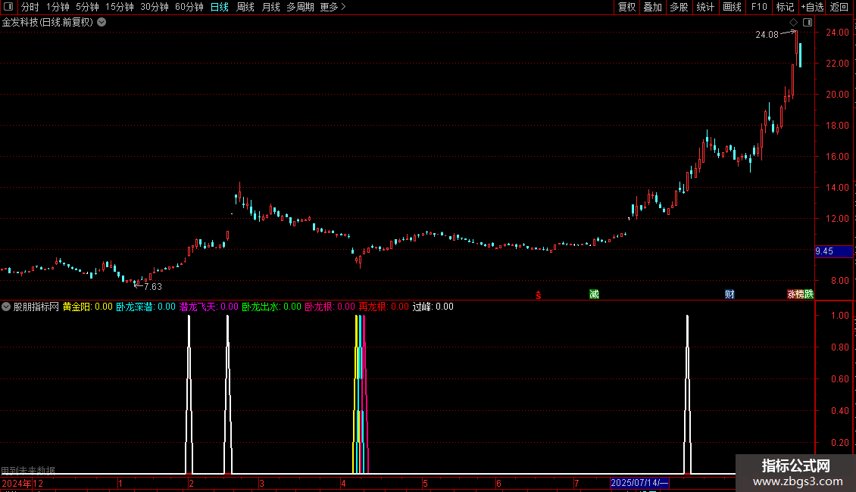Switch to 分时 intraday chart
The image size is (856, 492).
[x=30, y=7]
